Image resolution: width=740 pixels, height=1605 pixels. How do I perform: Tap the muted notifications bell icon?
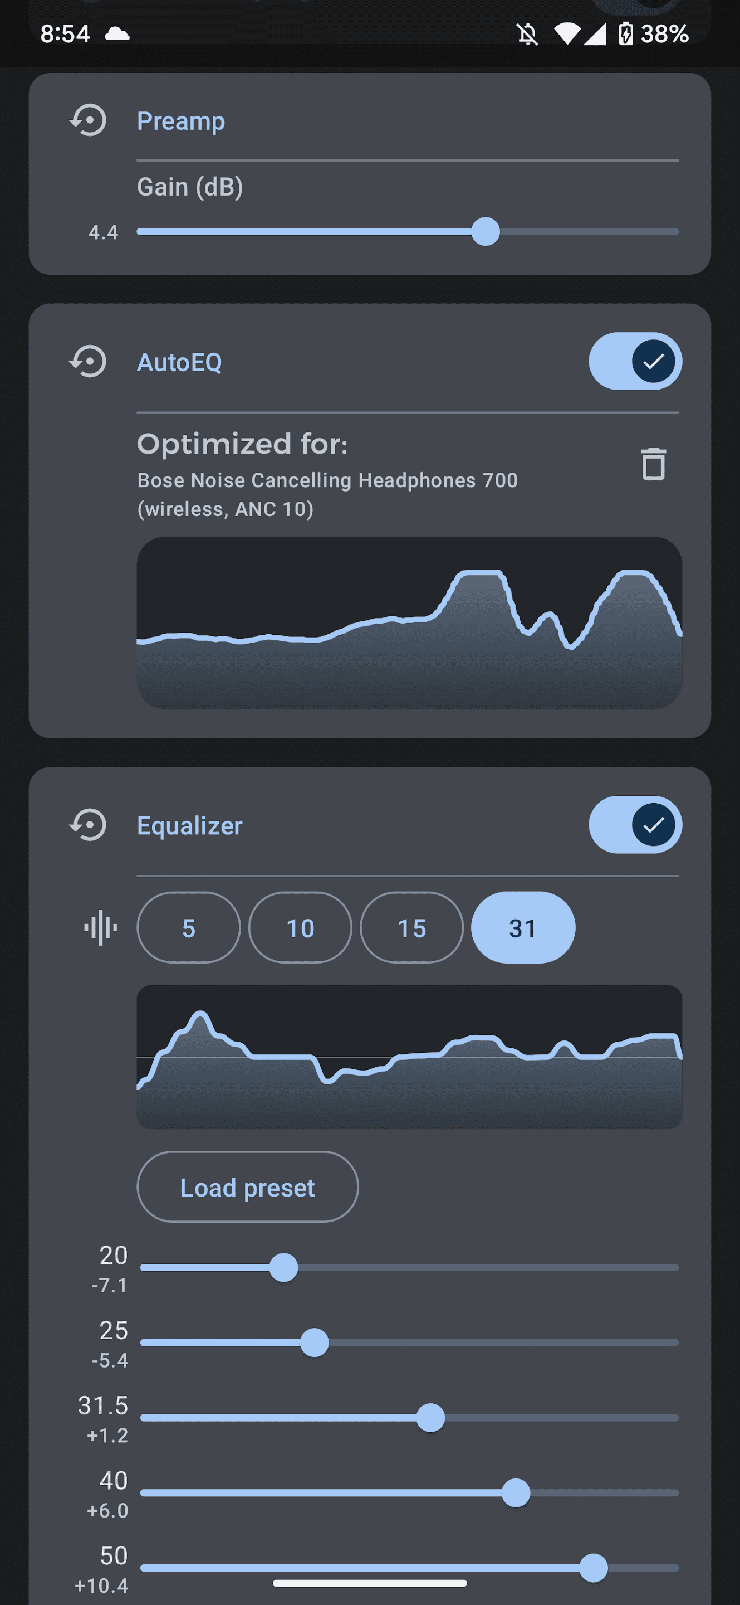[x=527, y=33]
